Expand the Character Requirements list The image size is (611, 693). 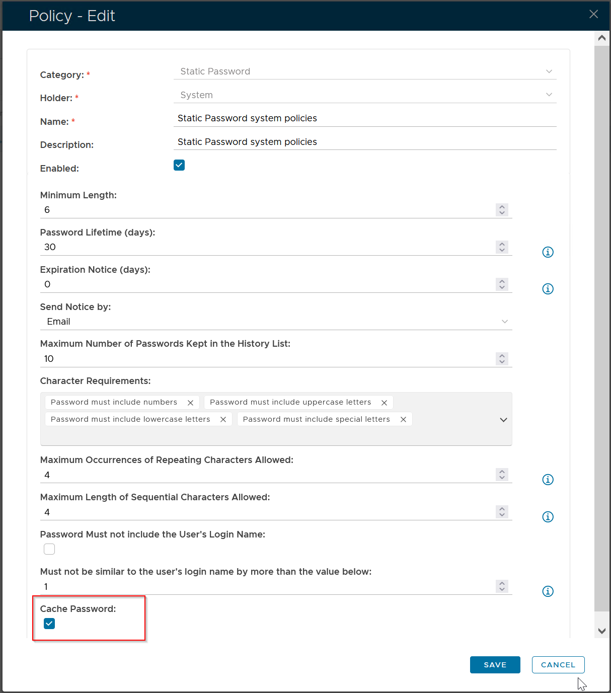[x=503, y=420]
